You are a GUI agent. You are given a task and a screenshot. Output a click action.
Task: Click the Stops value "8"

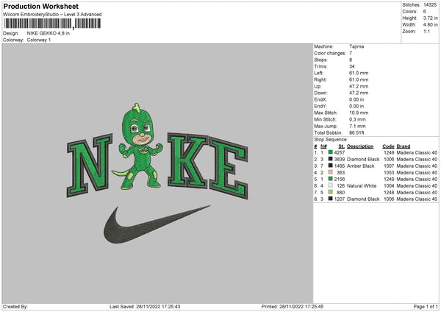[x=351, y=60]
